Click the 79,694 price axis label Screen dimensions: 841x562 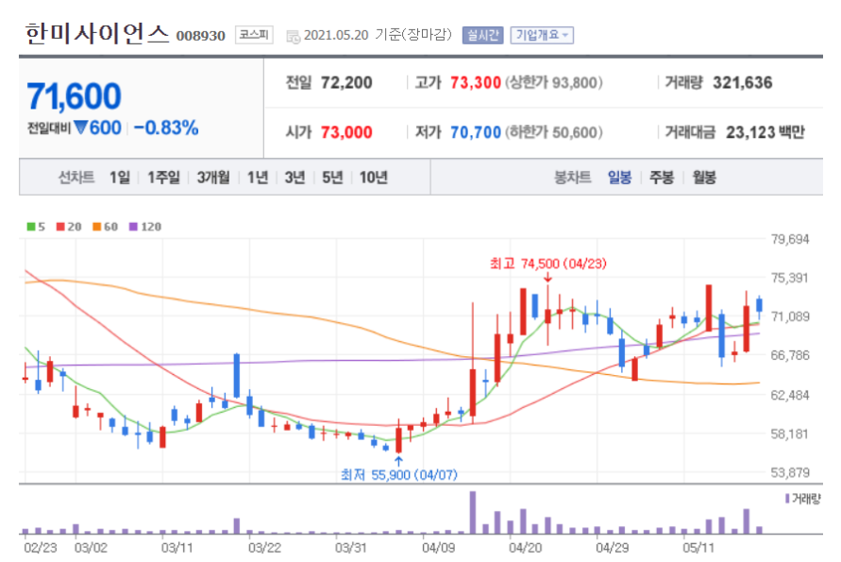tap(789, 239)
